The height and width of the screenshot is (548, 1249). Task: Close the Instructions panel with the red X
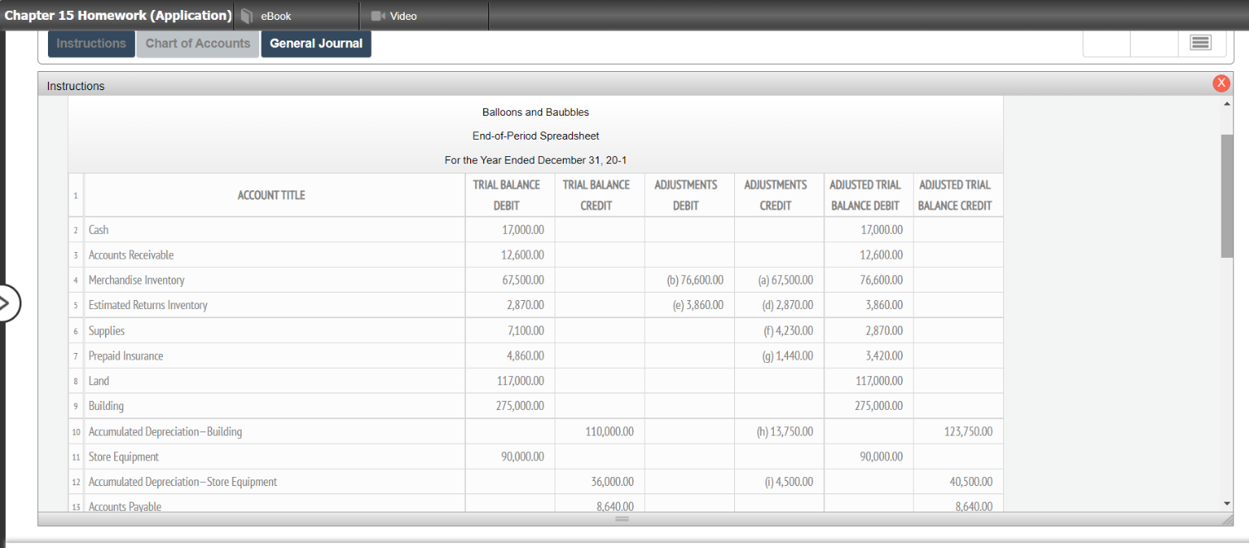1221,83
